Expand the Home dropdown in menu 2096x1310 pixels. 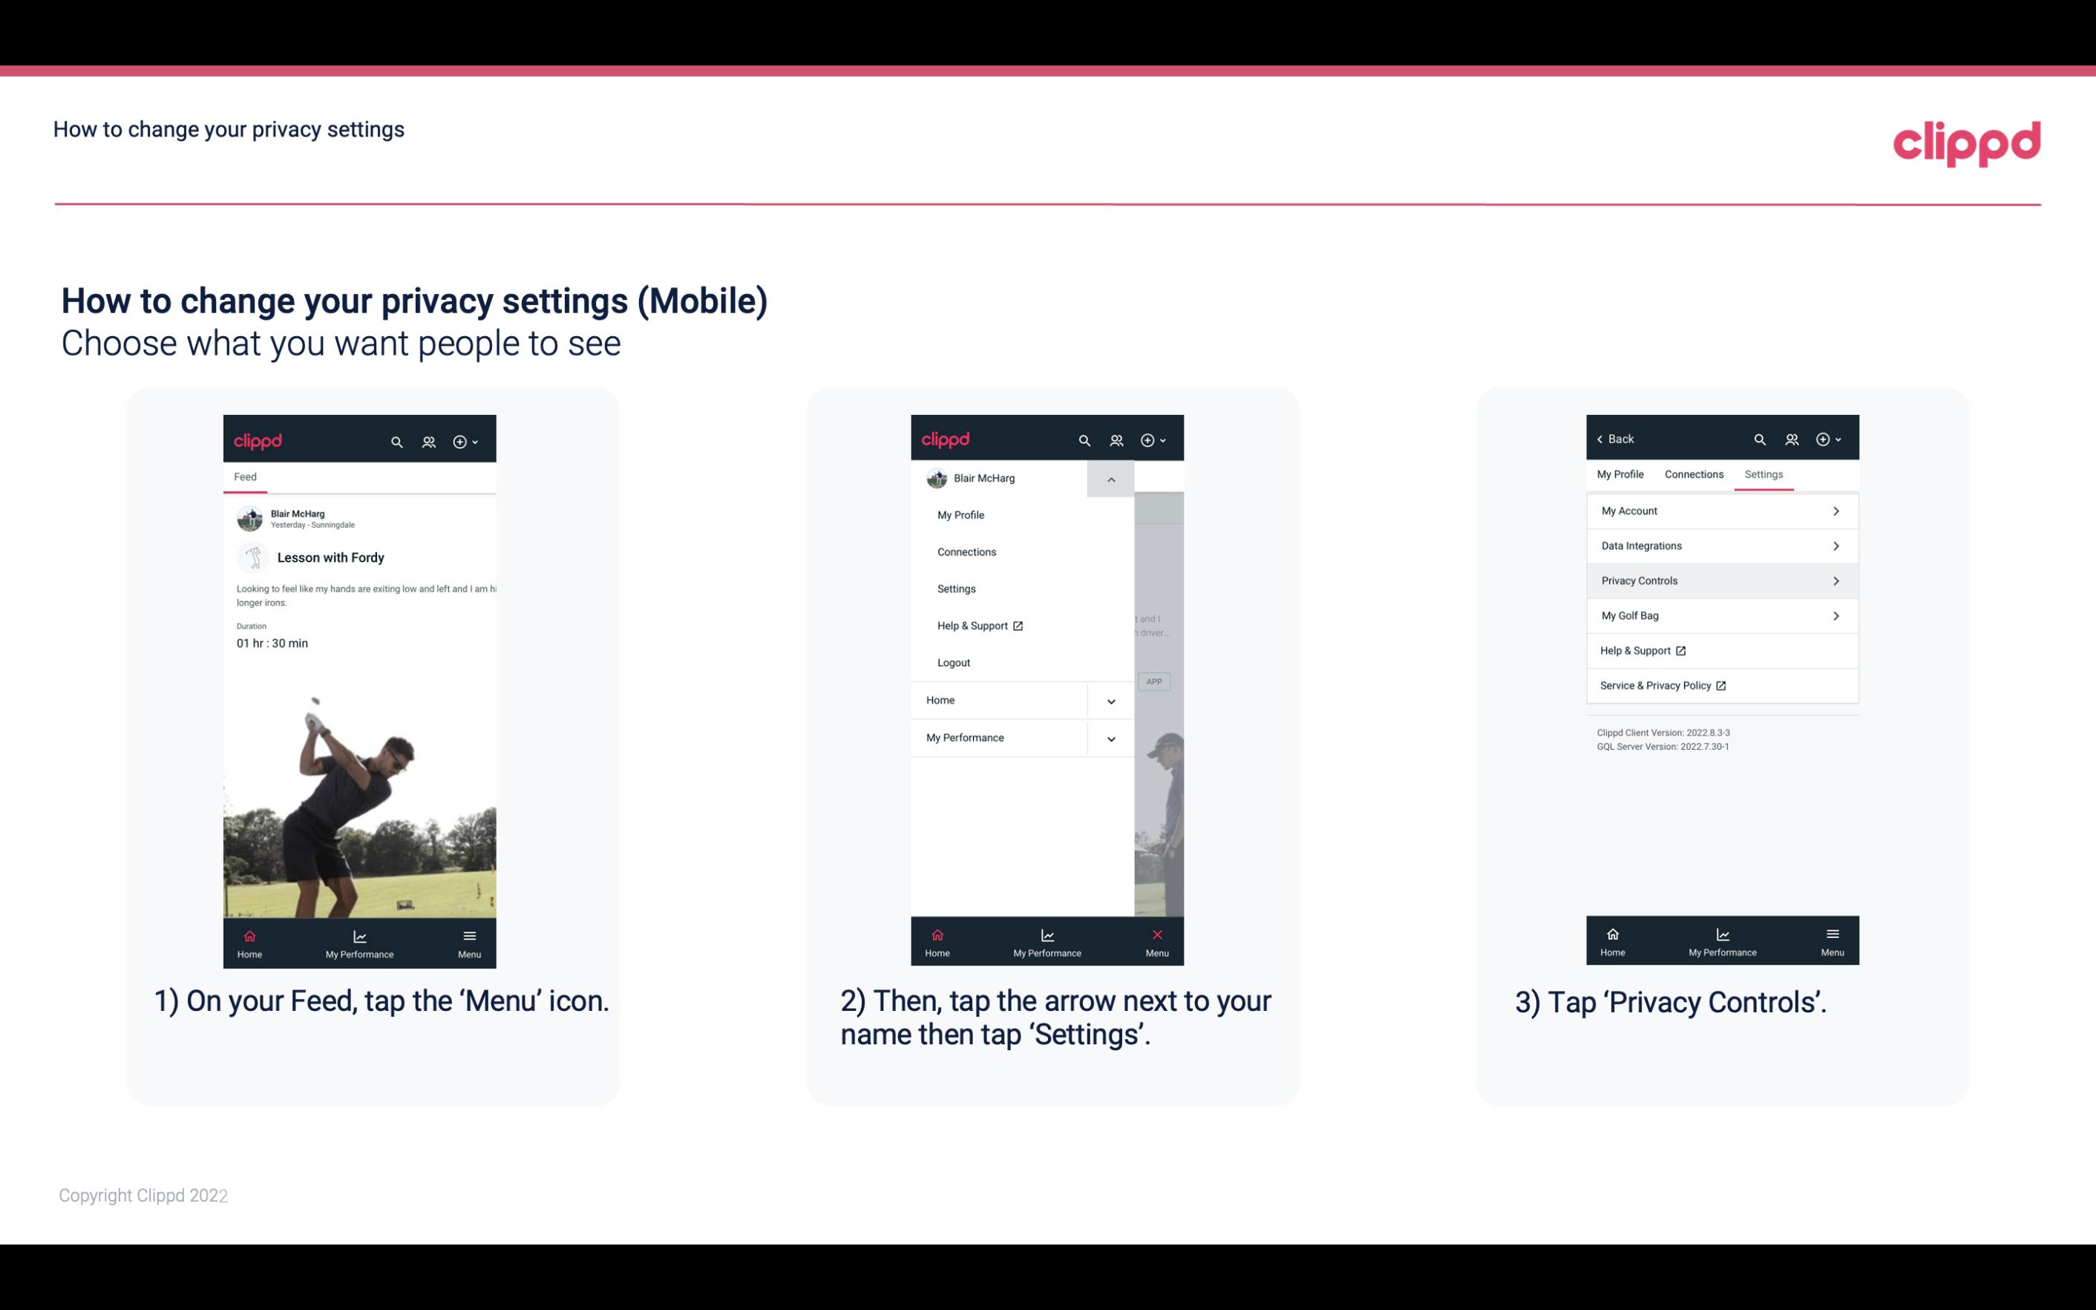point(1110,698)
